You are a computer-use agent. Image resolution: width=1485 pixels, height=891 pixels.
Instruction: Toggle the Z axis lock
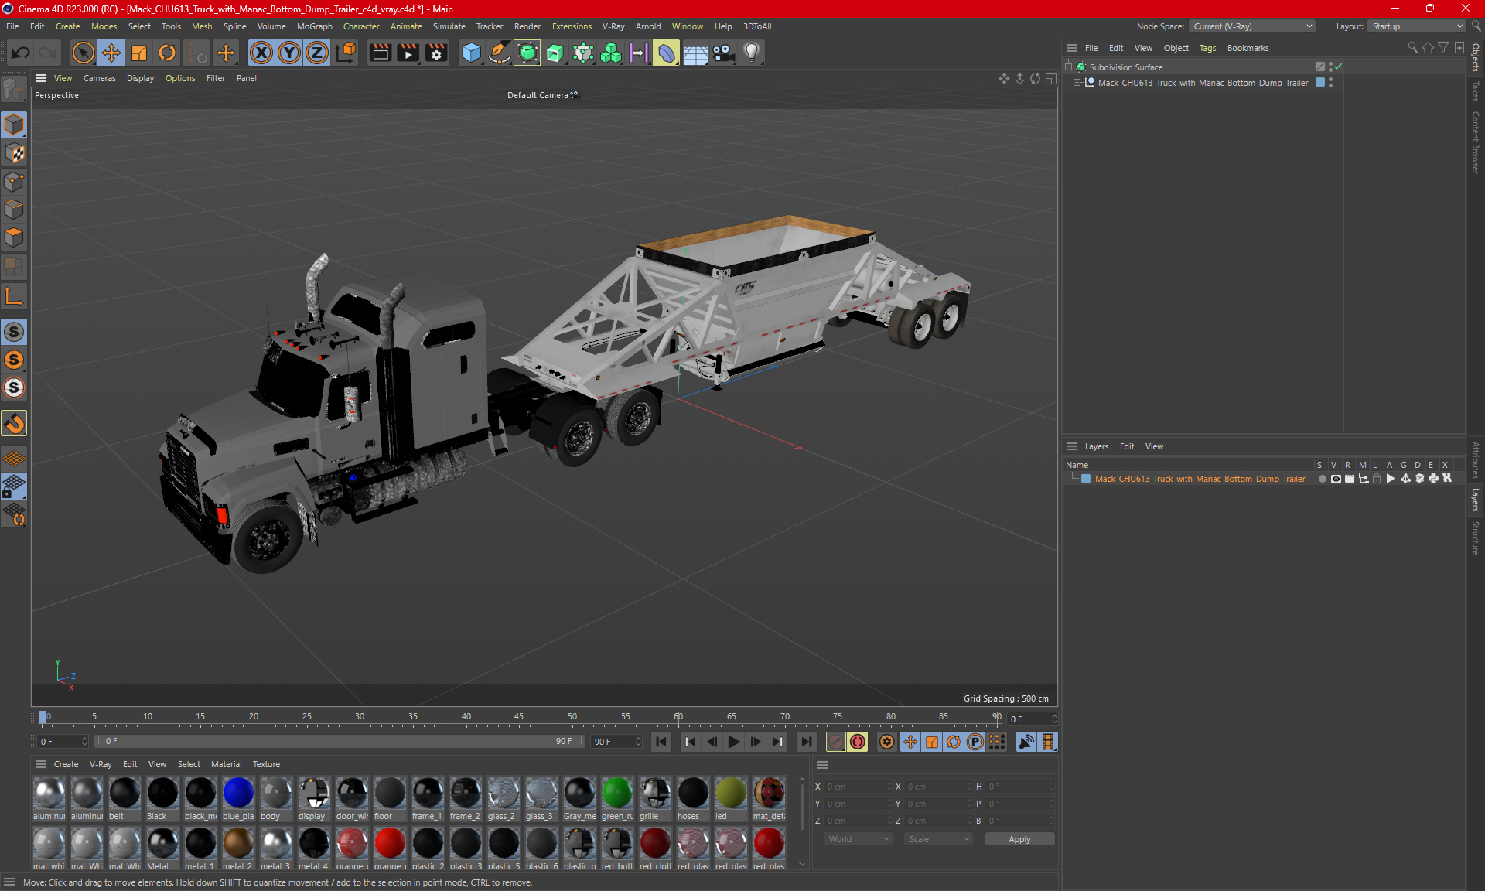[x=317, y=53]
